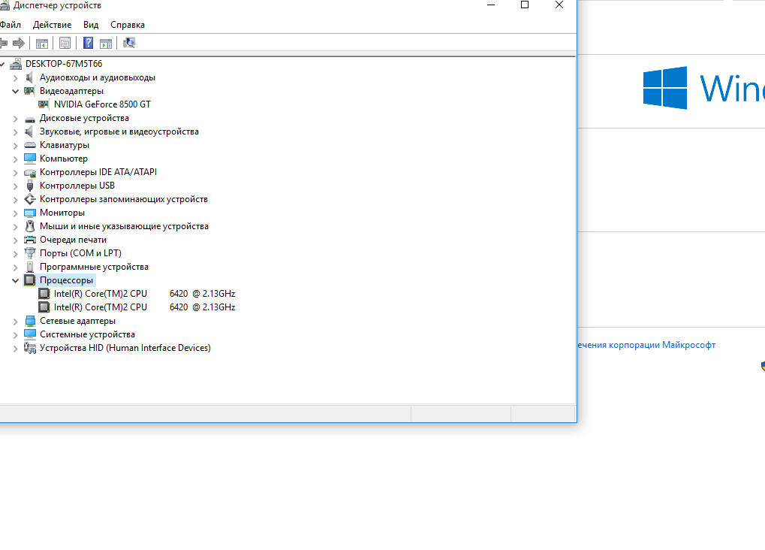The width and height of the screenshot is (765, 550).
Task: Select the computer icon beside DESKTOP-67M5T66
Action: (x=16, y=64)
